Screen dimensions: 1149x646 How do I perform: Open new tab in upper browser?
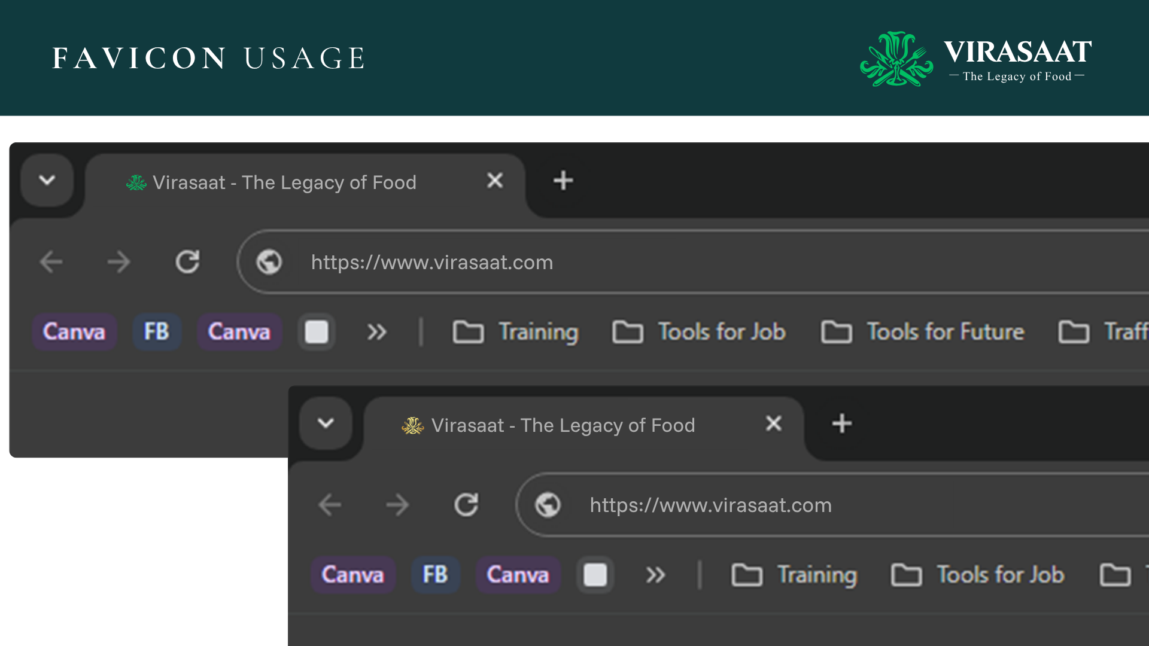pyautogui.click(x=563, y=181)
